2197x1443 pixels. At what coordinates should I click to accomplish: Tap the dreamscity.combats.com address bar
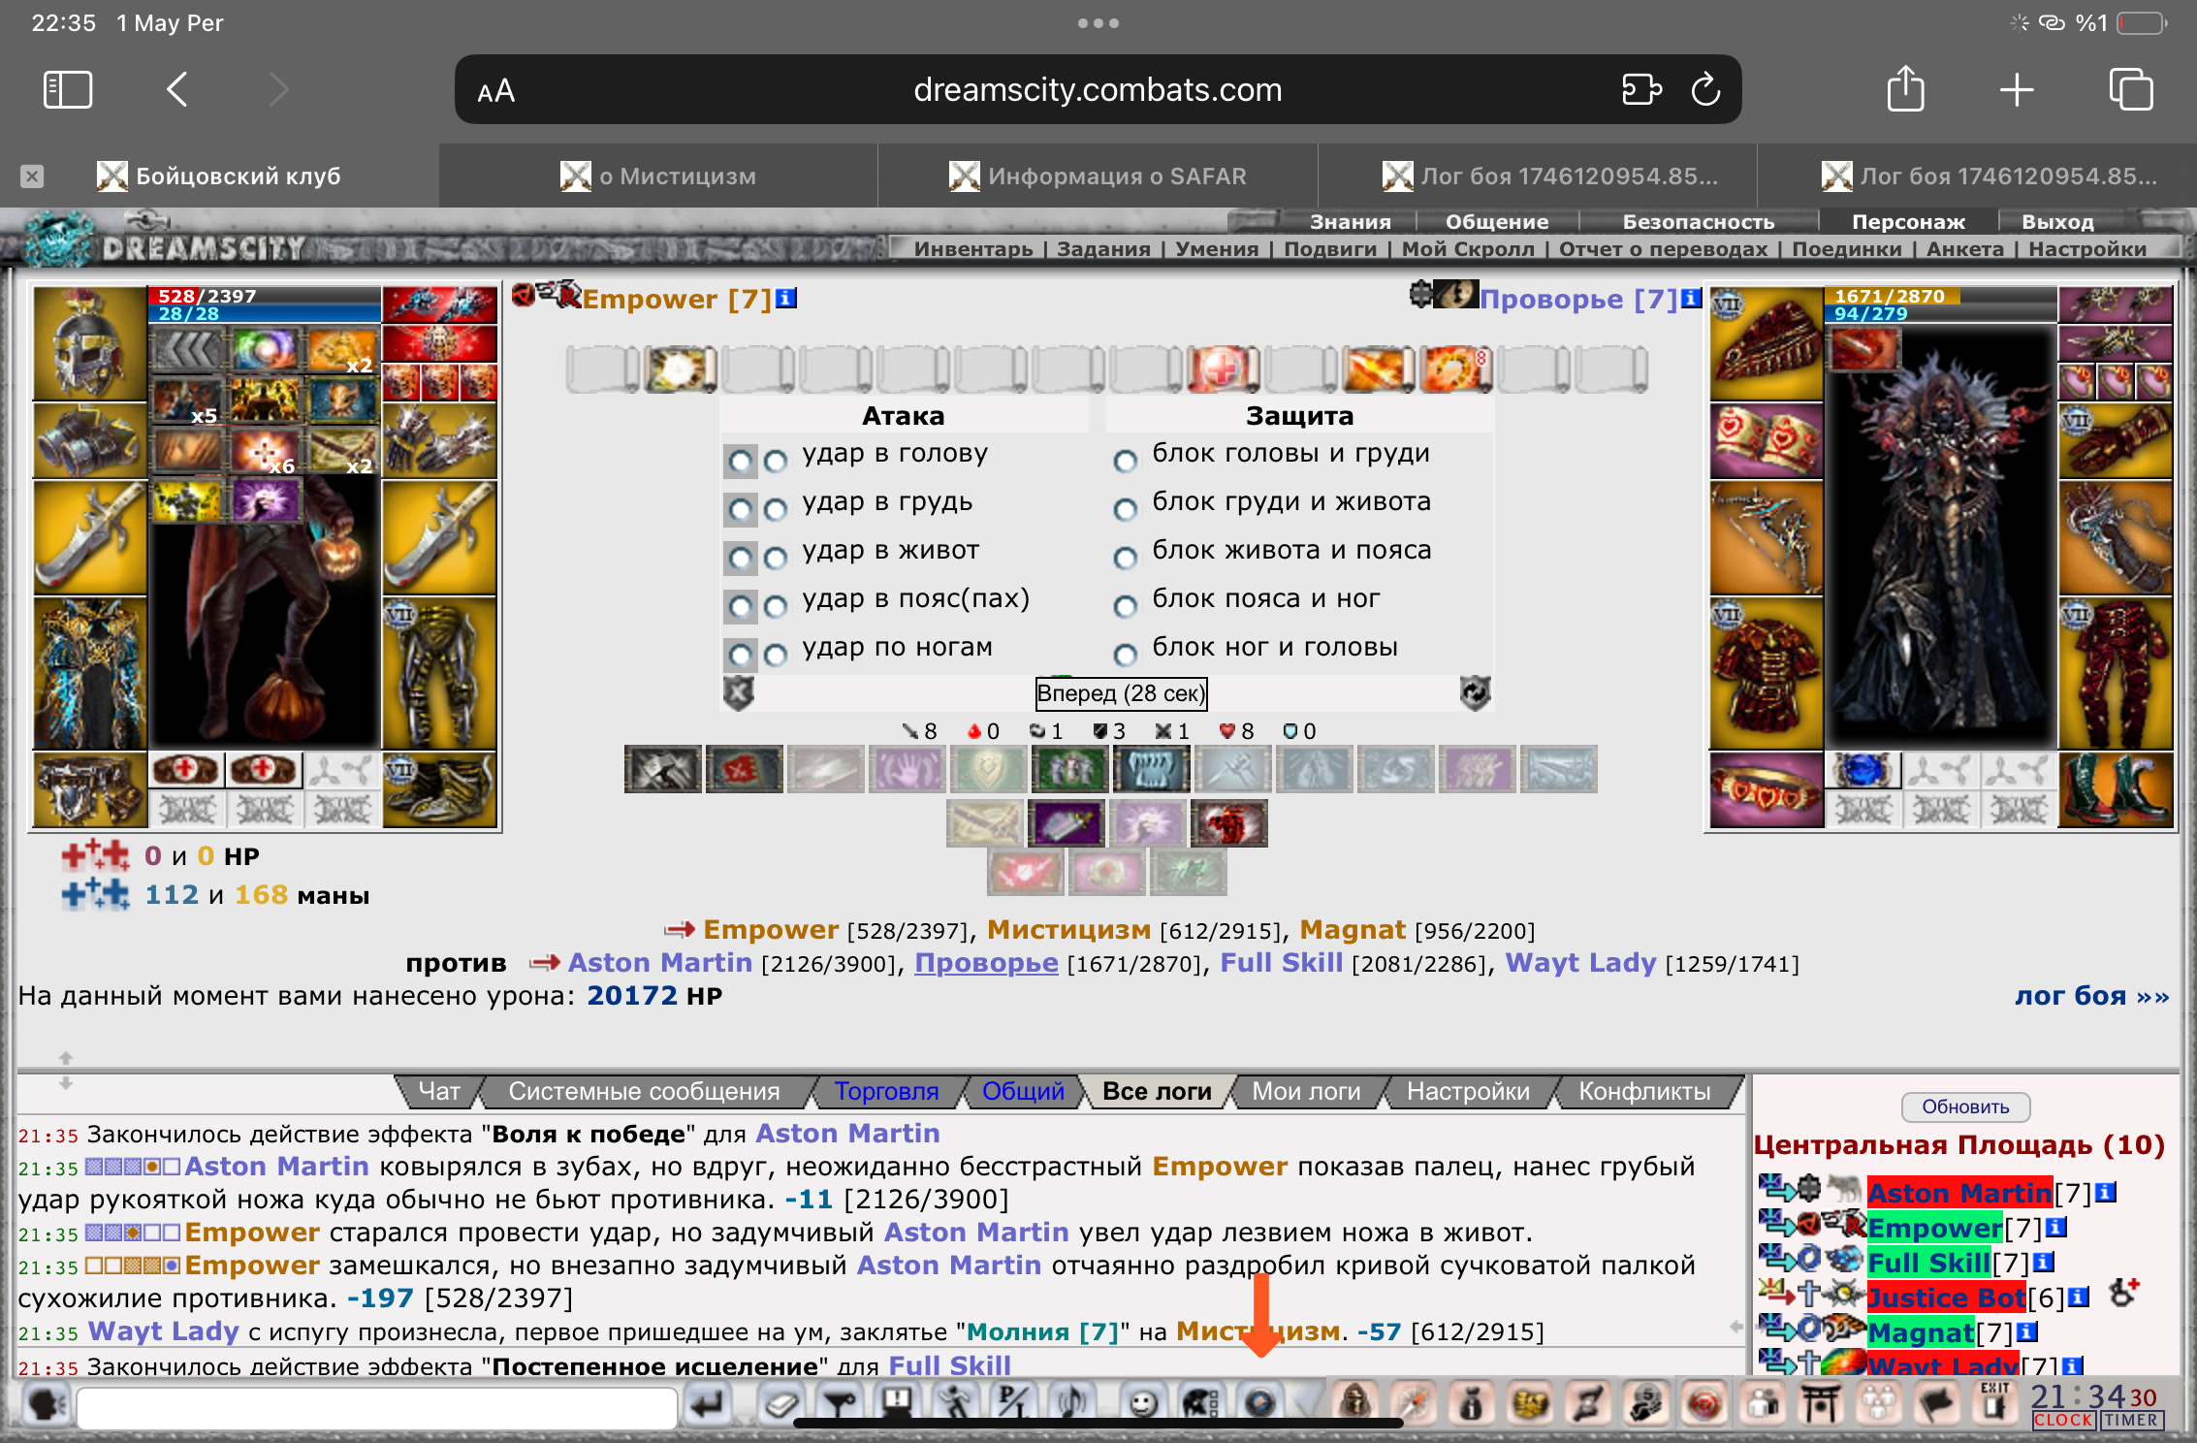(1098, 89)
